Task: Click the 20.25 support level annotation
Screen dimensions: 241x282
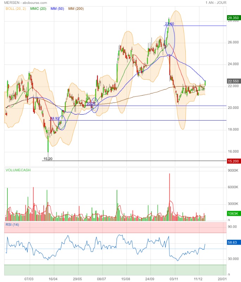Action: click(x=91, y=104)
